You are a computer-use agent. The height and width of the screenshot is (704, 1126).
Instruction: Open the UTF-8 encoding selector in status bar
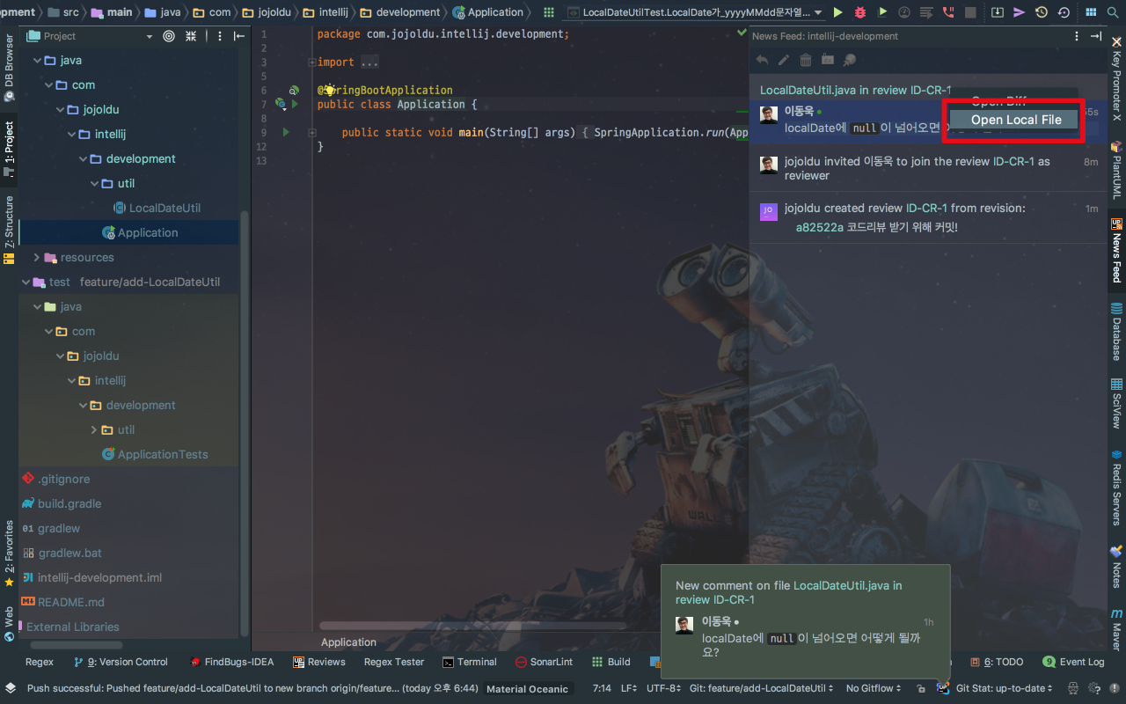tap(662, 688)
